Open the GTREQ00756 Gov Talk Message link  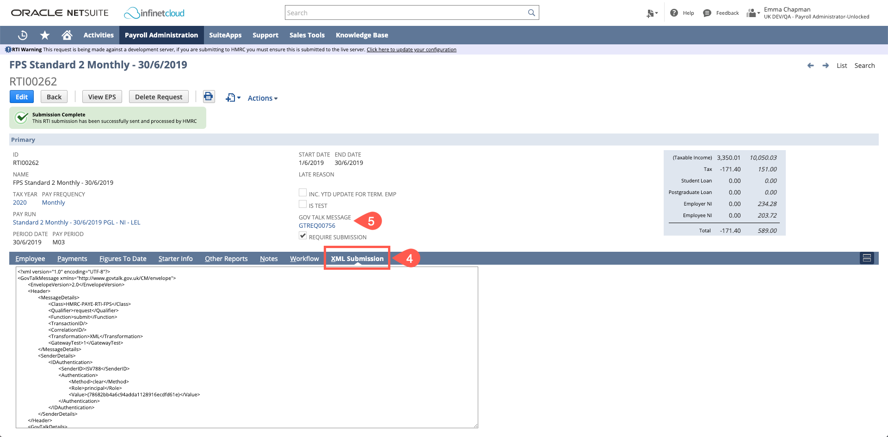point(317,225)
